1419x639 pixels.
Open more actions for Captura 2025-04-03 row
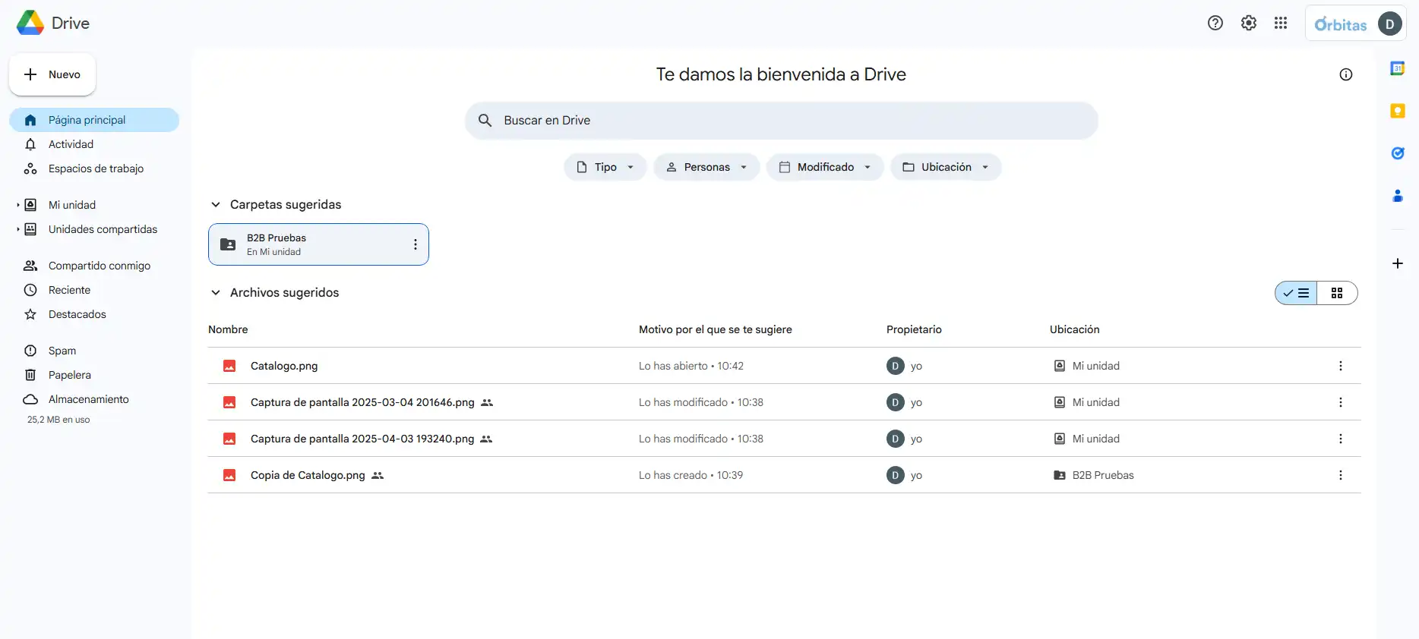pos(1341,439)
